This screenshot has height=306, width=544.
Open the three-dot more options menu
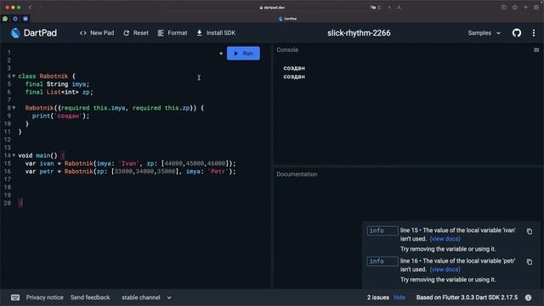click(534, 33)
